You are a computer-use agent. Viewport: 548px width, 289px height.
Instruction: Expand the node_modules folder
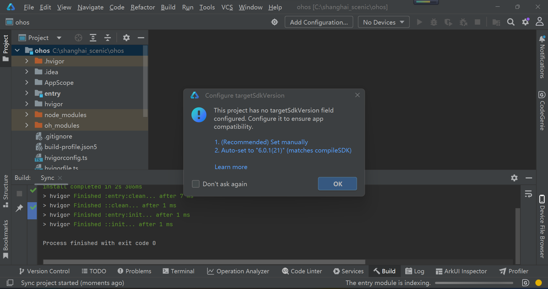pos(27,115)
